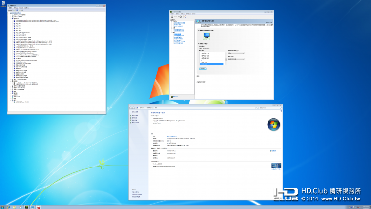Screen dimensions: 371x209
Task: Click down arrow of NVIDIA resolution list scrollbar
Action: pyautogui.click(x=226, y=64)
